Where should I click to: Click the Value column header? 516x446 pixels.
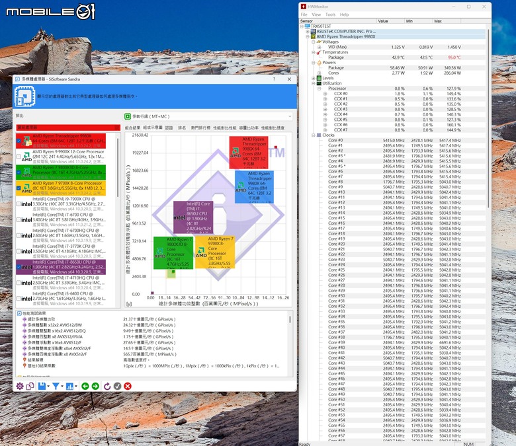tap(390, 21)
